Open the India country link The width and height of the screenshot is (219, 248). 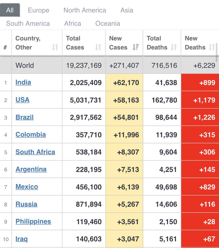point(23,82)
